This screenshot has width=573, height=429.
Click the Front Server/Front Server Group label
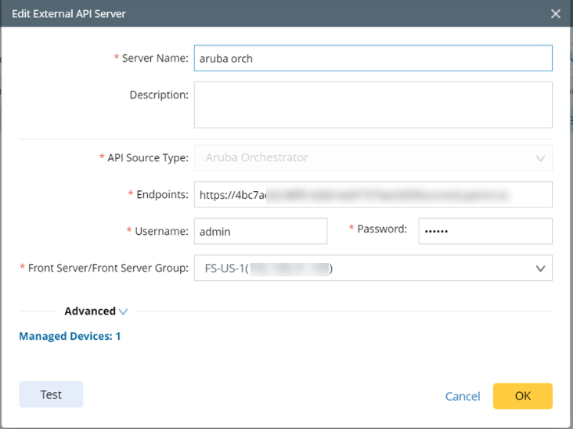108,269
